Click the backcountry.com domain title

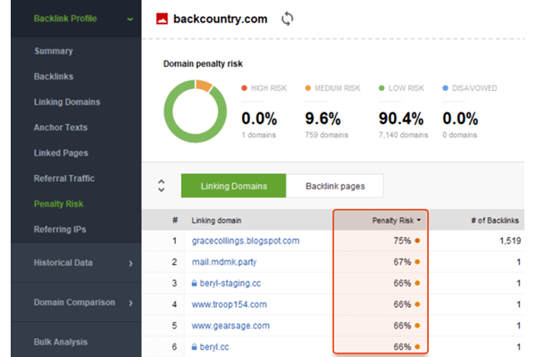point(220,19)
